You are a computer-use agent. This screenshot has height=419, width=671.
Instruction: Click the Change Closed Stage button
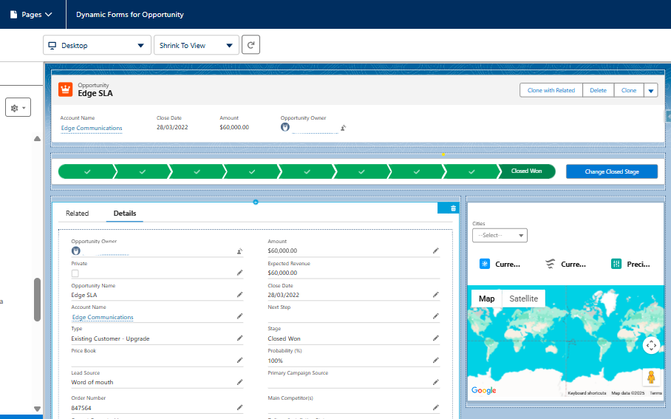(611, 171)
